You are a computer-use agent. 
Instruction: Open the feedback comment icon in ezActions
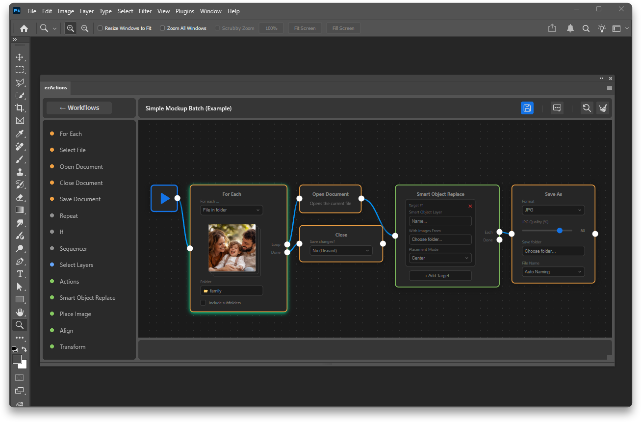point(557,108)
